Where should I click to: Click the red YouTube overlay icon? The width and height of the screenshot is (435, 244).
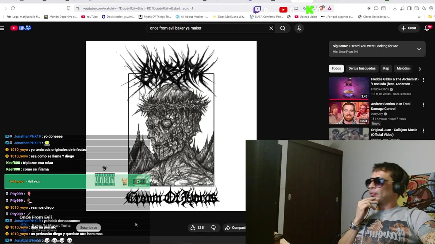tap(283, 10)
